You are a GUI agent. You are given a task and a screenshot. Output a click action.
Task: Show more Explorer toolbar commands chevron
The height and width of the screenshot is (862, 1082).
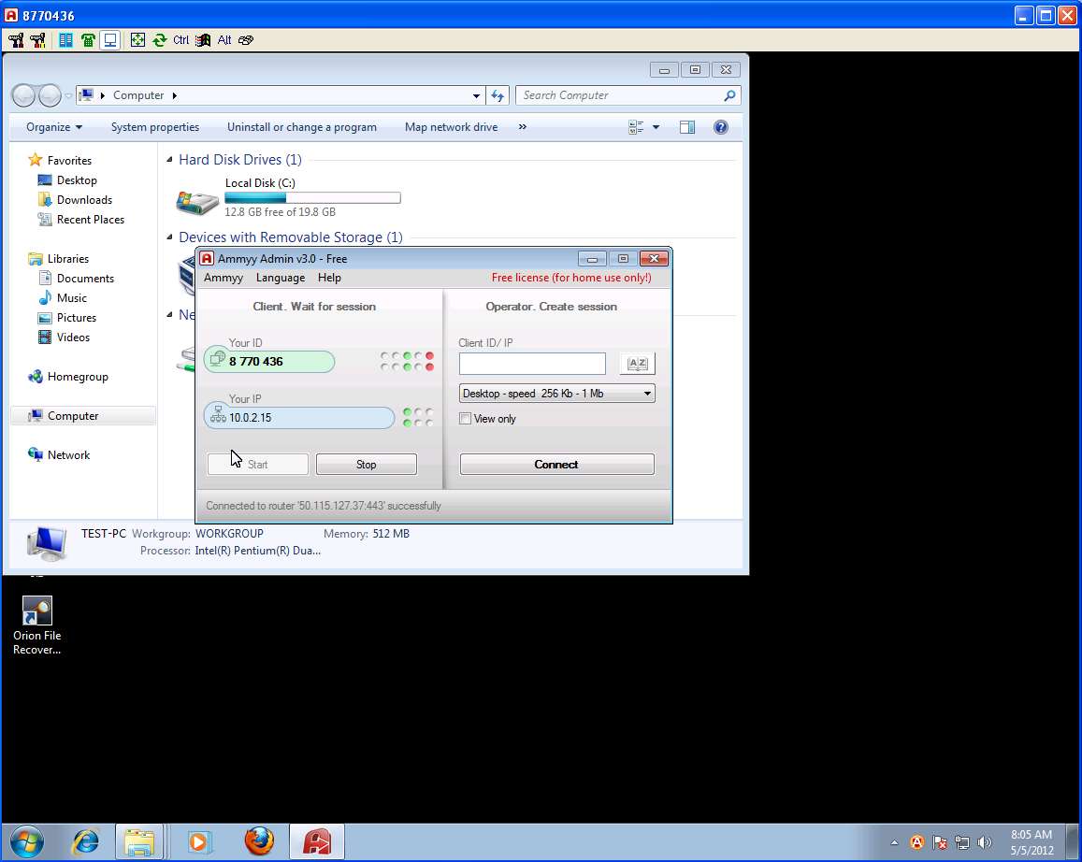(x=523, y=127)
